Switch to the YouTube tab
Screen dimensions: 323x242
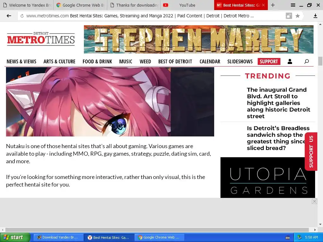tap(187, 5)
